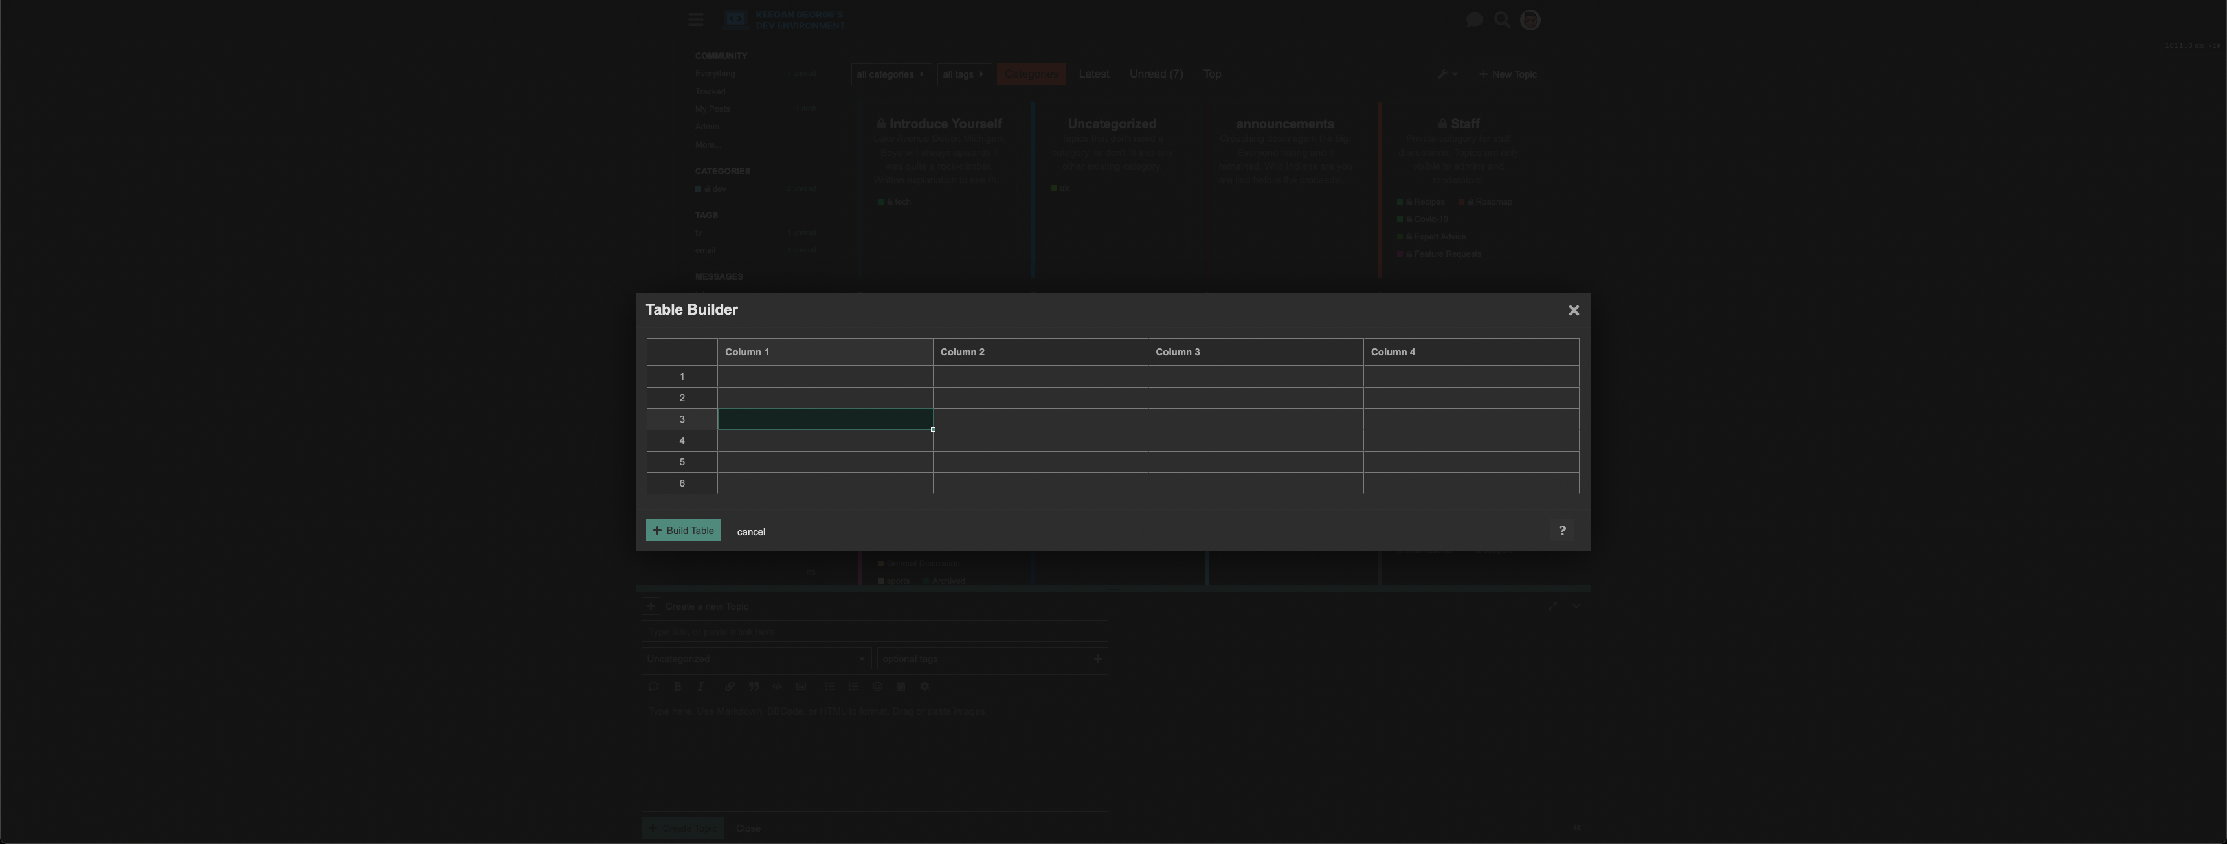Open composer options with the gear icon

(x=926, y=686)
